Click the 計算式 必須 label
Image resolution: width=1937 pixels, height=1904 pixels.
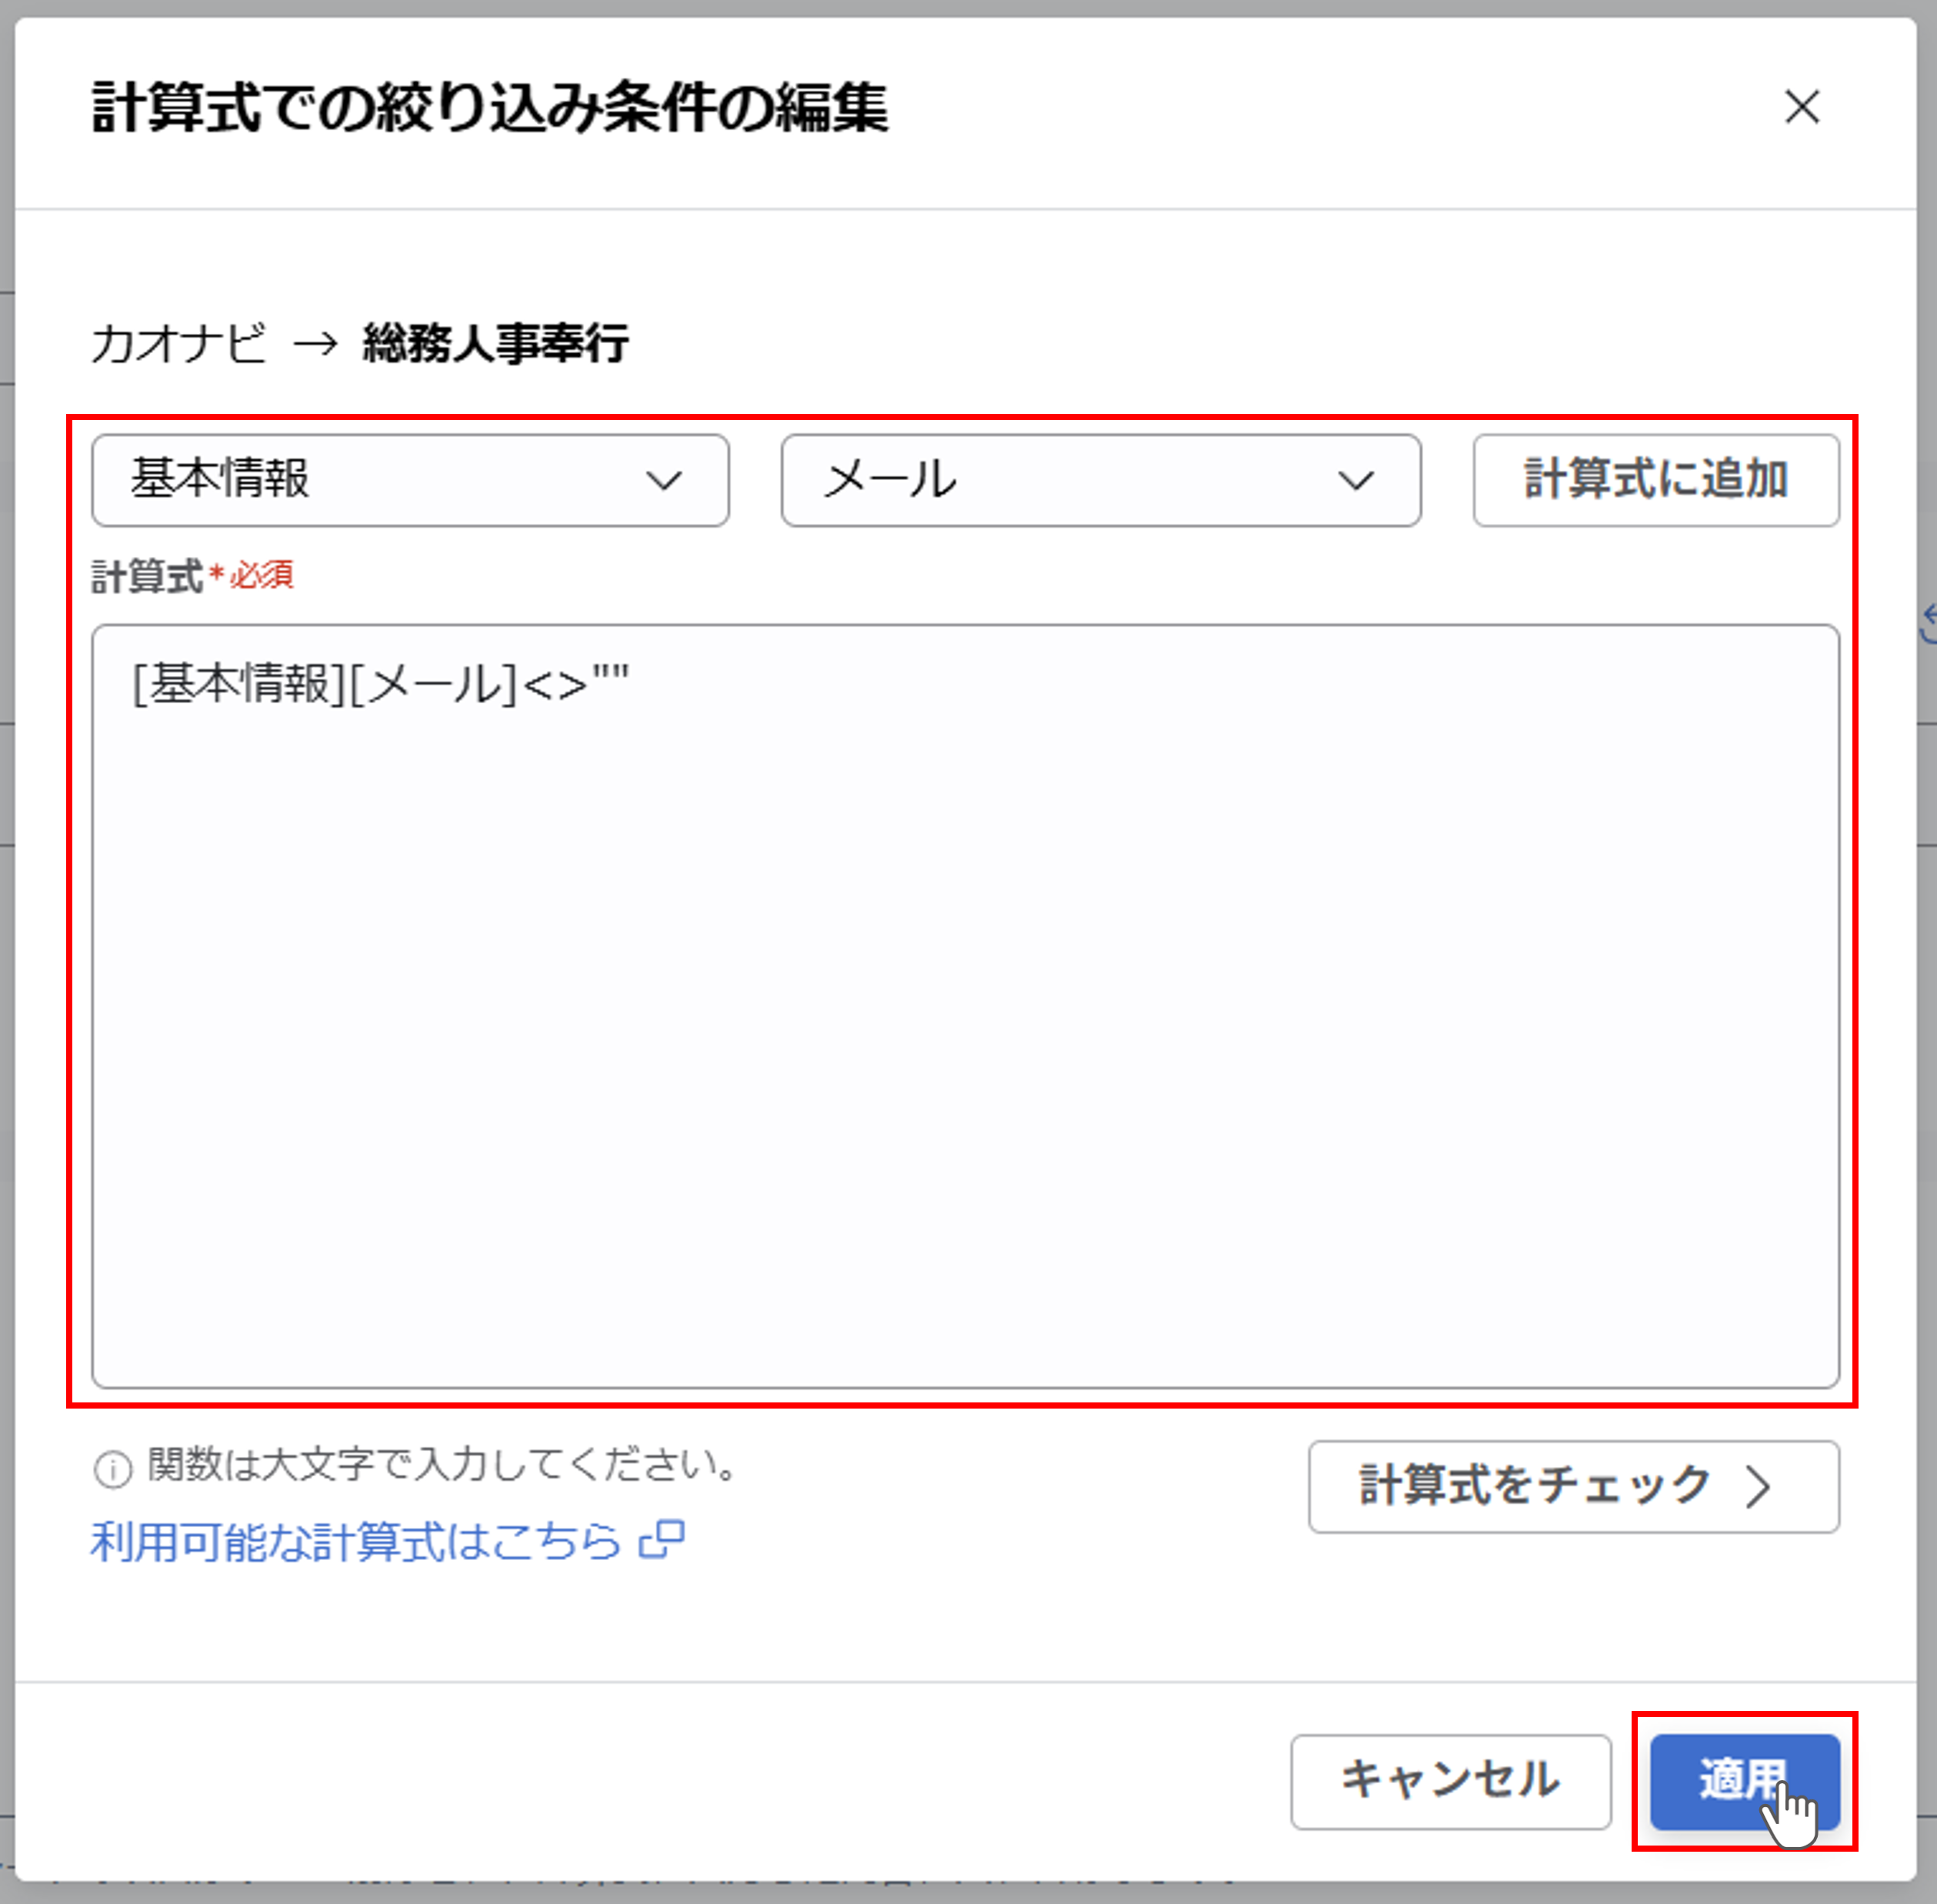click(192, 576)
